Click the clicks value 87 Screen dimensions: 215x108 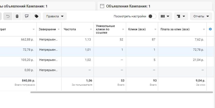153,39
